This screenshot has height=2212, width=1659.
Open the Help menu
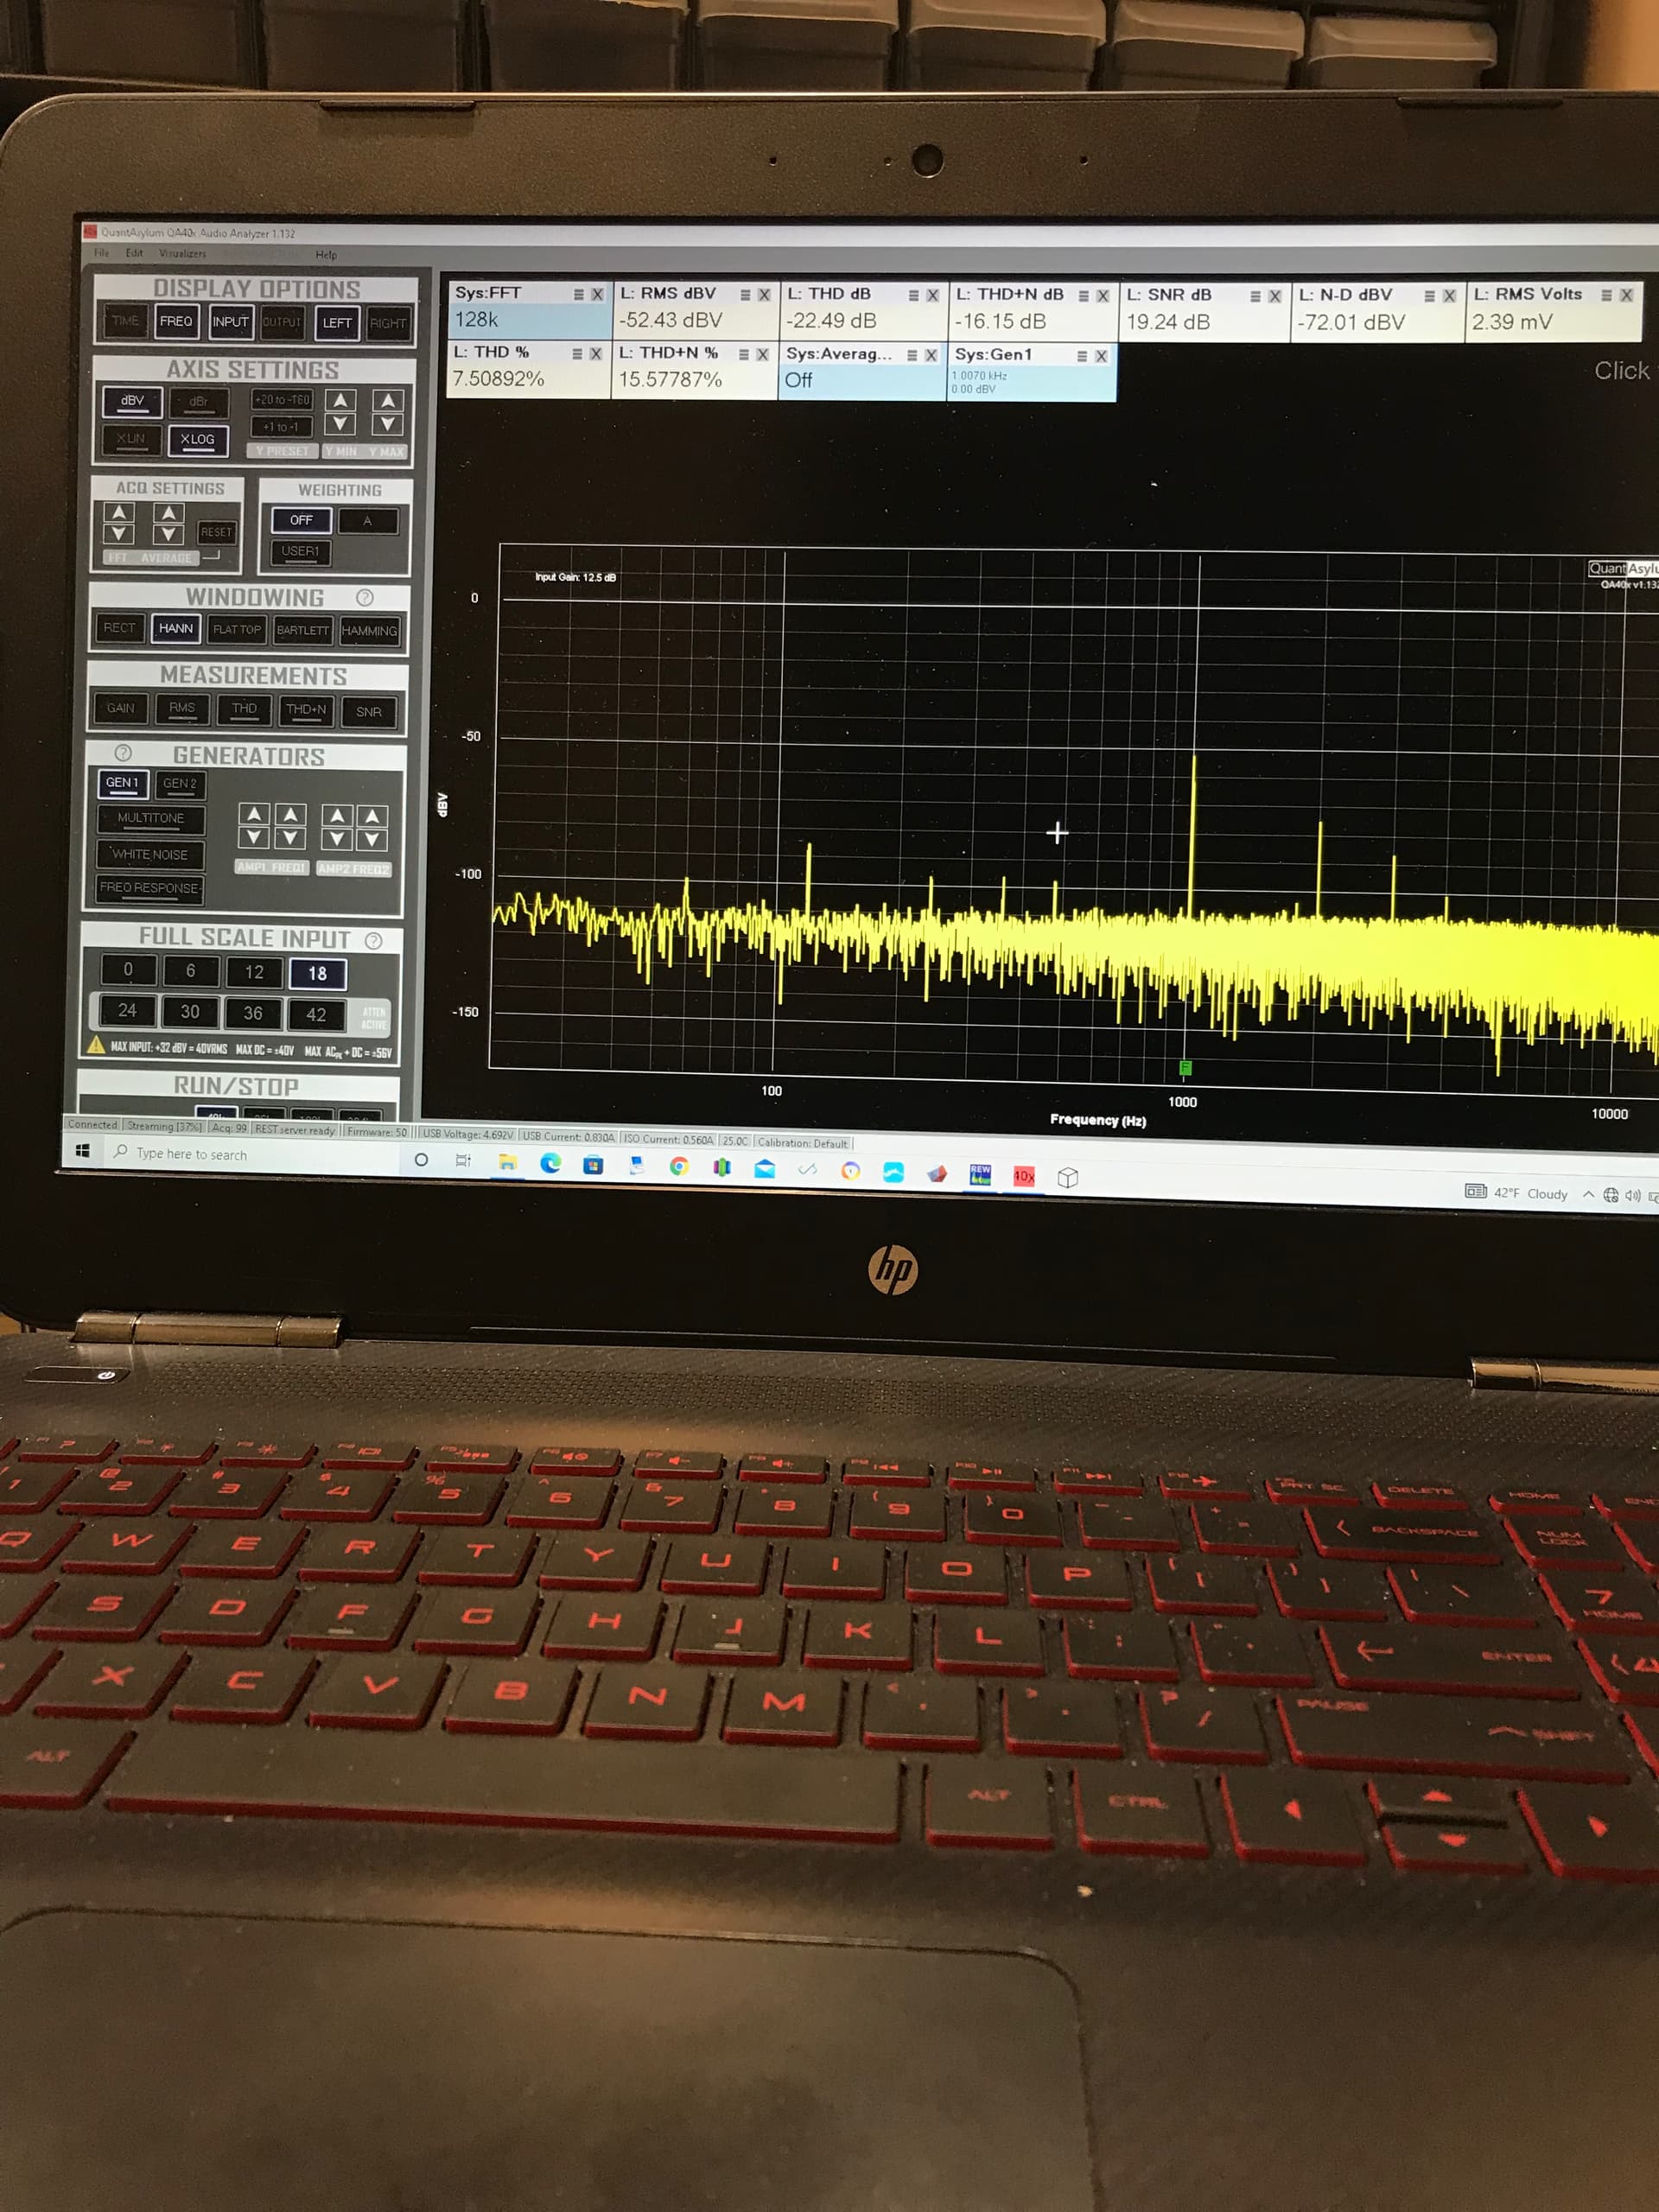pyautogui.click(x=326, y=255)
